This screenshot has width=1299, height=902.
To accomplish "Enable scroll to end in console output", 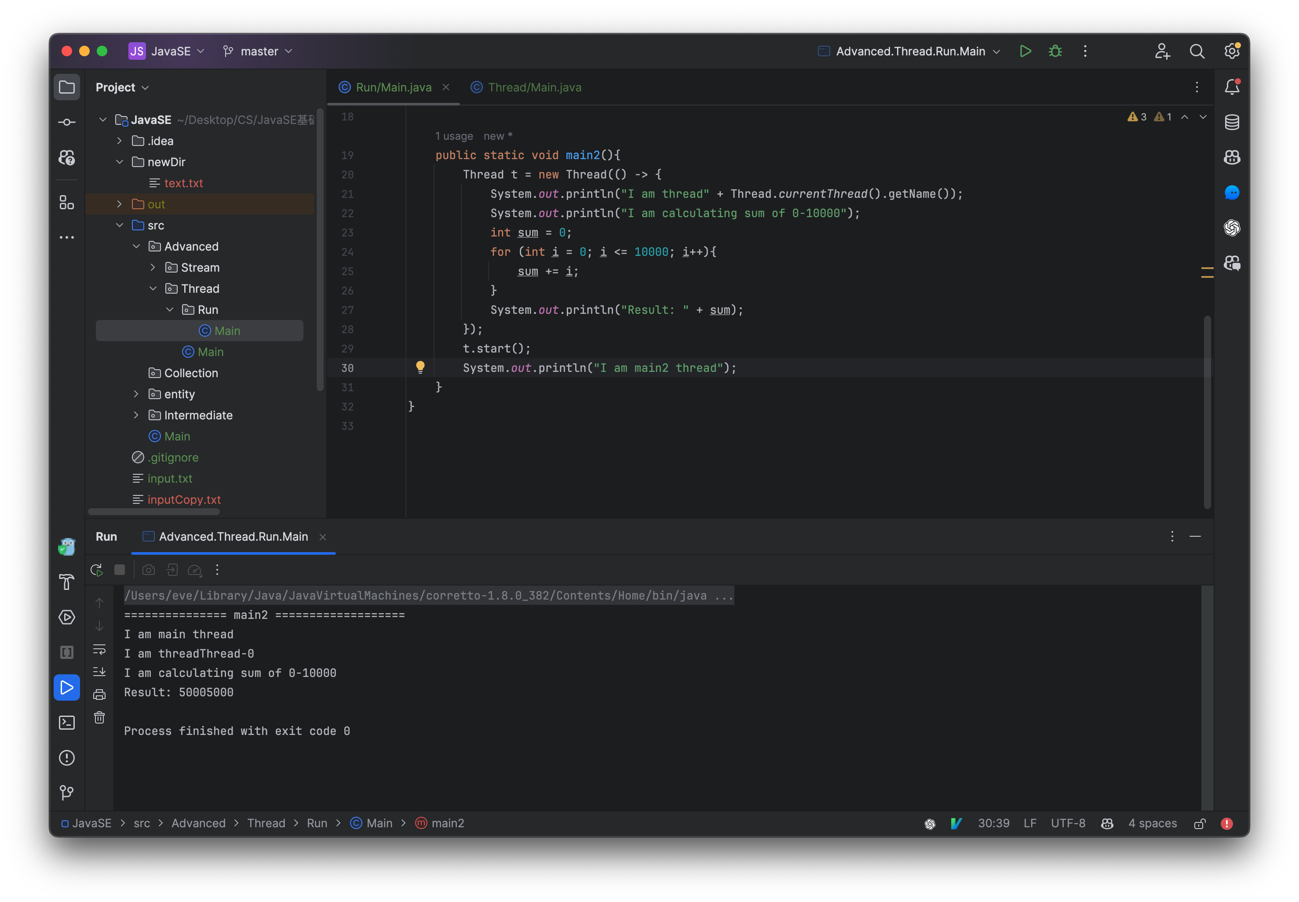I will pyautogui.click(x=99, y=671).
